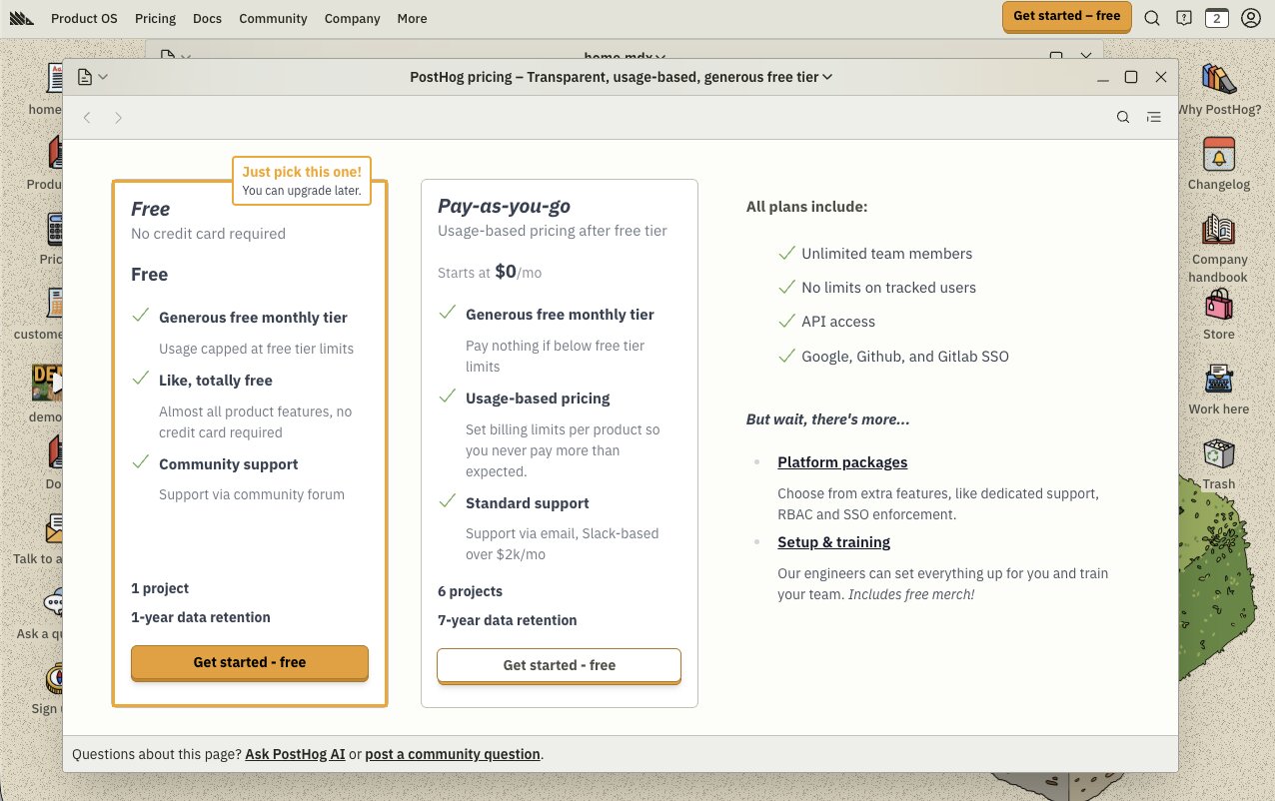The width and height of the screenshot is (1275, 801).
Task: Open table of contents list icon in pricing window
Action: pyautogui.click(x=1154, y=117)
